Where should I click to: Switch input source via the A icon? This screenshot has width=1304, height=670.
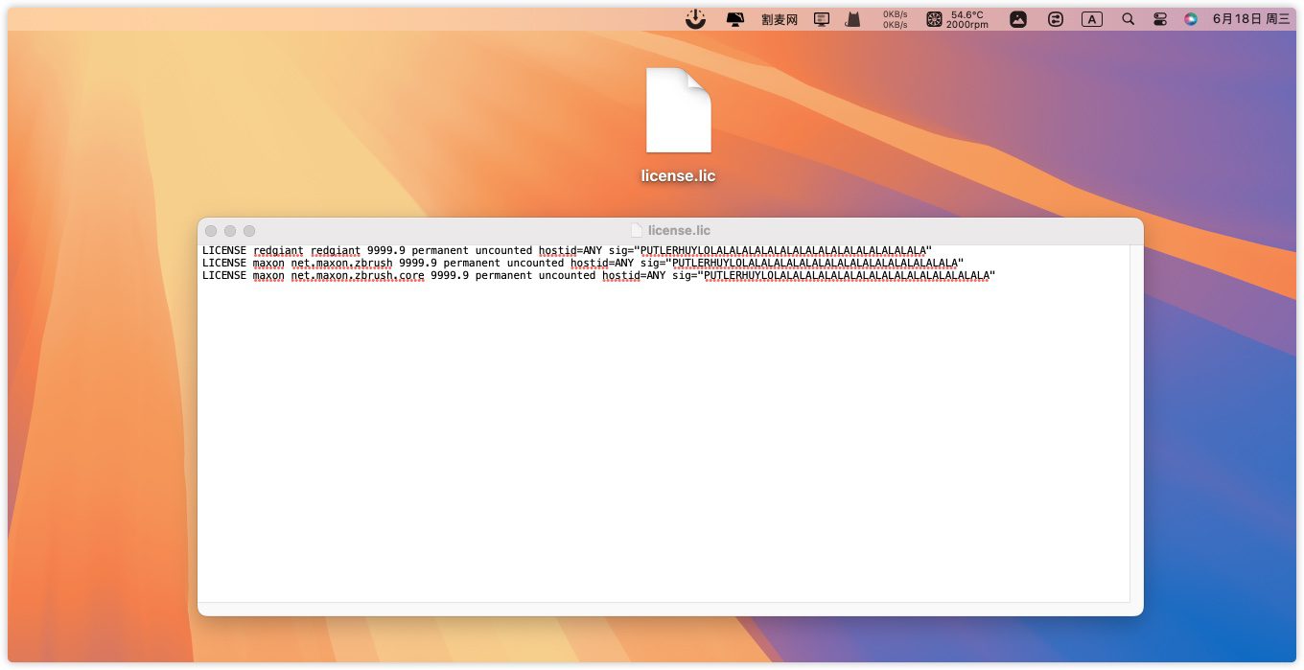point(1091,19)
